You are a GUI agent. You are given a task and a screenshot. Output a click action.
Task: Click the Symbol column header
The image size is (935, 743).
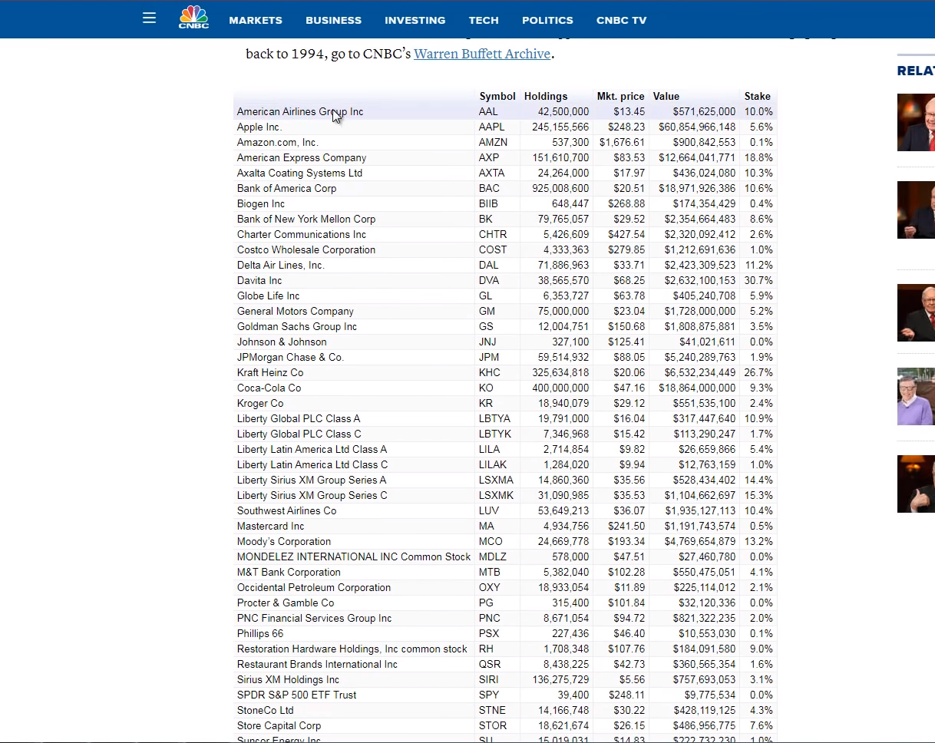pyautogui.click(x=497, y=96)
